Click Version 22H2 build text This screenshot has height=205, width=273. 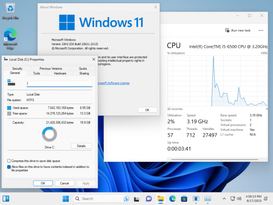click(x=74, y=44)
